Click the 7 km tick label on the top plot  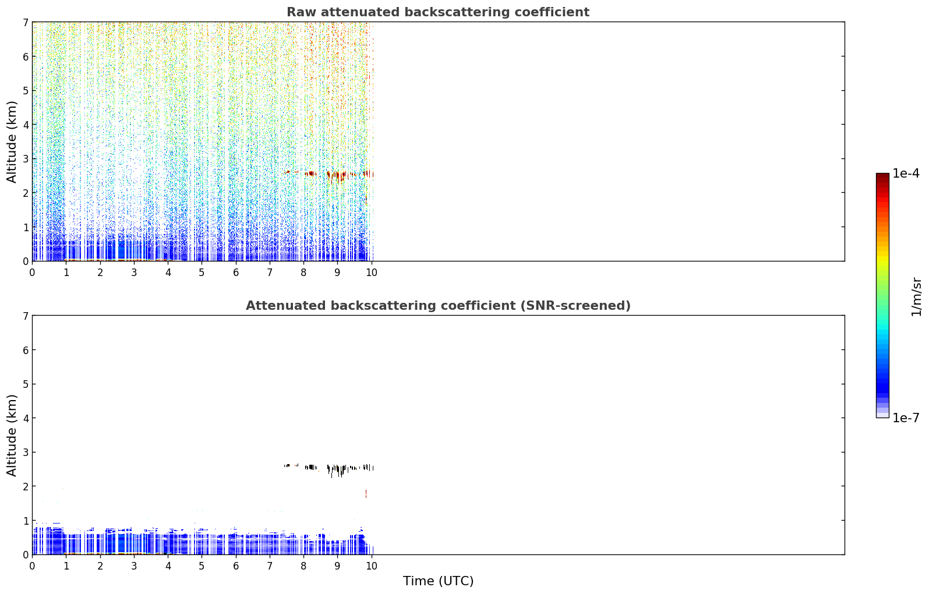(x=26, y=22)
